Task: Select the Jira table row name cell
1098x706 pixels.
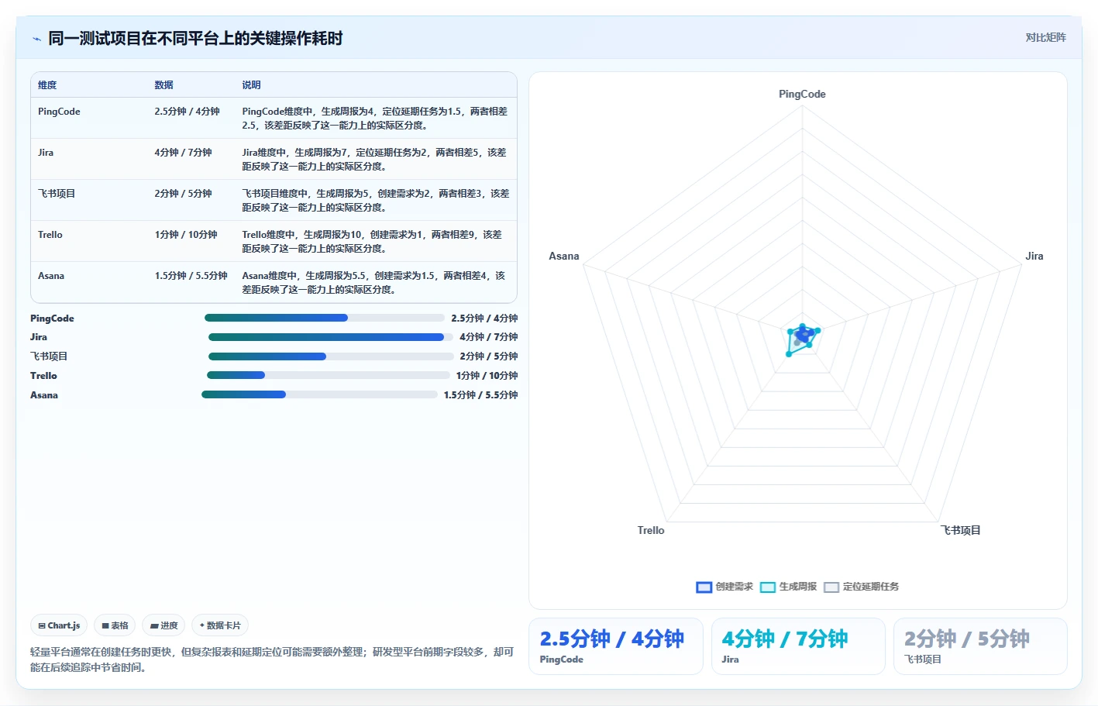Action: (46, 153)
